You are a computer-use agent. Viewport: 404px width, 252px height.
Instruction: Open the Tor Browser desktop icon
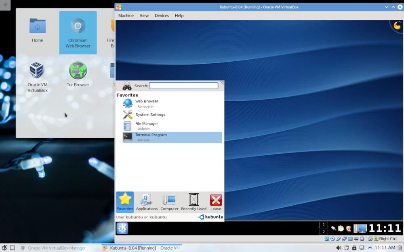tap(78, 75)
